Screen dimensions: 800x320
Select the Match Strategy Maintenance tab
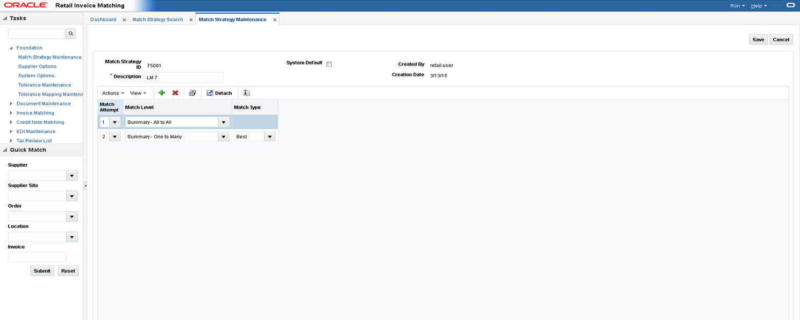coord(232,19)
